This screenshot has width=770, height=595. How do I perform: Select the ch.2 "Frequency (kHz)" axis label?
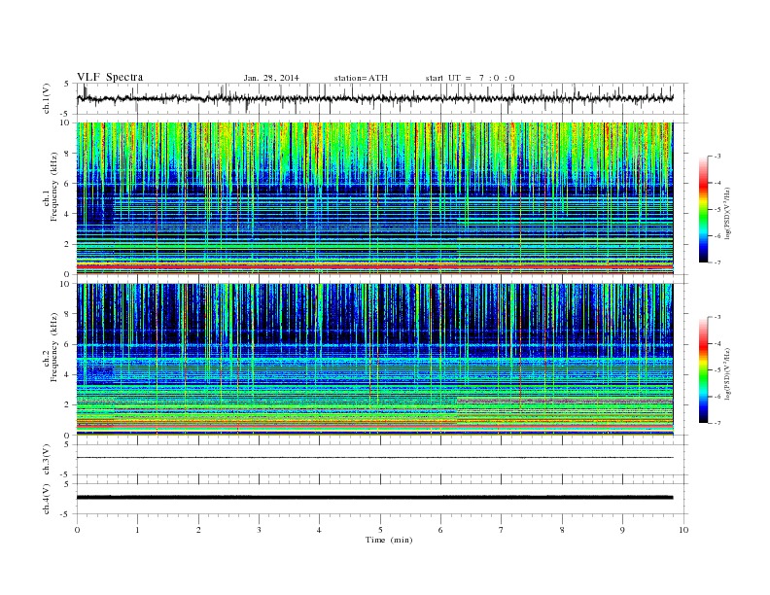[53, 347]
